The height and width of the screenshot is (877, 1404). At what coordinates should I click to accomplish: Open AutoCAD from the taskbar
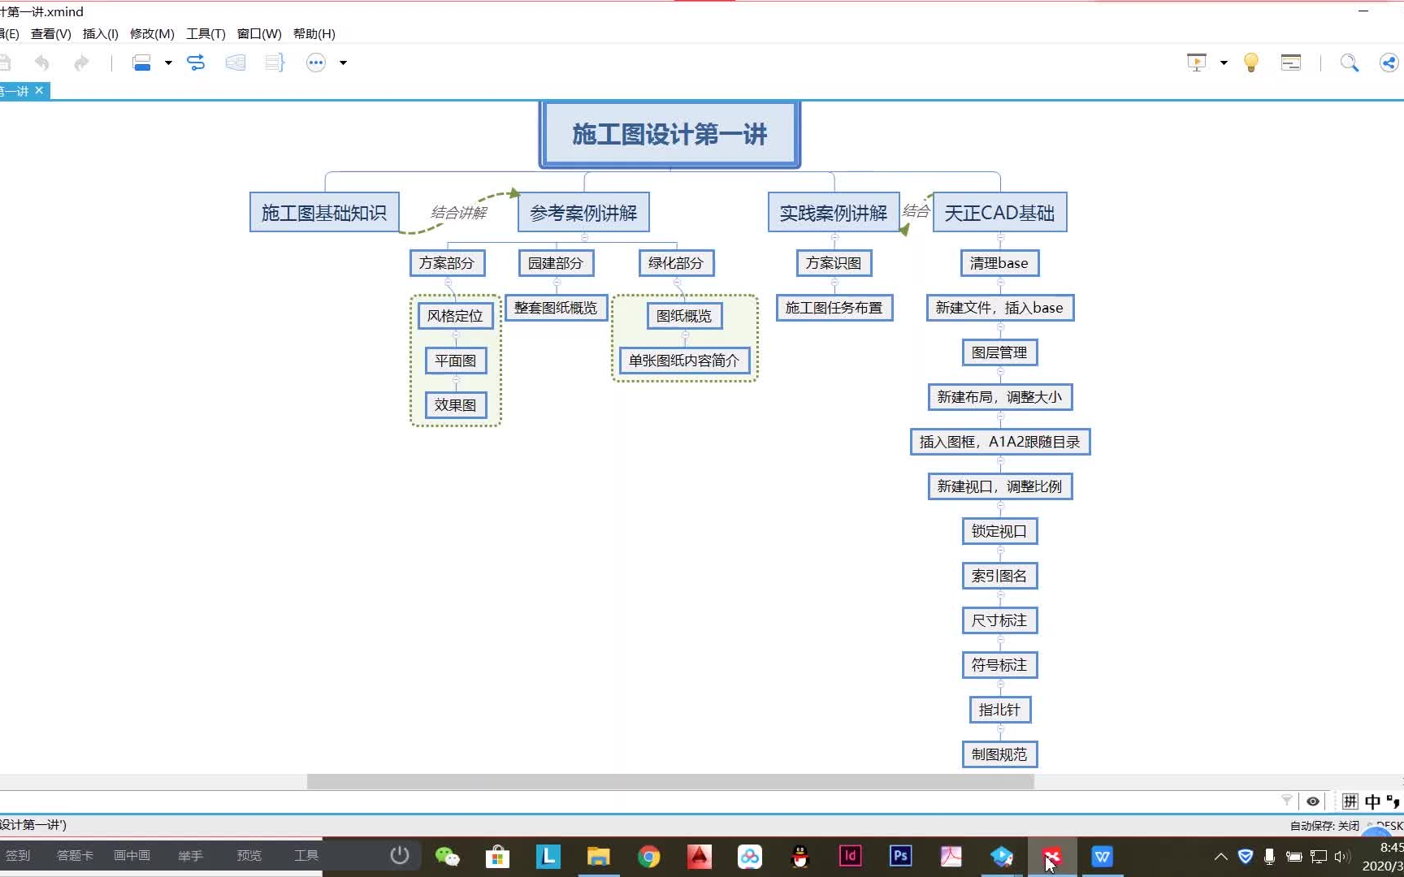[x=699, y=856]
